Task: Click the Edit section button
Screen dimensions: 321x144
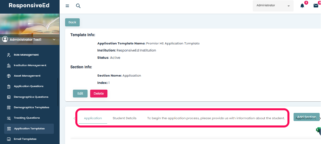Action: 80,94
